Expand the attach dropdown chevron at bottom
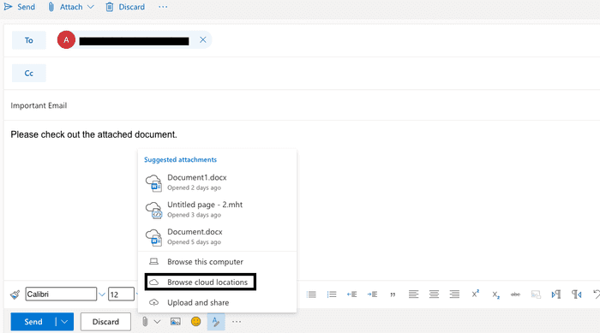 (x=157, y=322)
